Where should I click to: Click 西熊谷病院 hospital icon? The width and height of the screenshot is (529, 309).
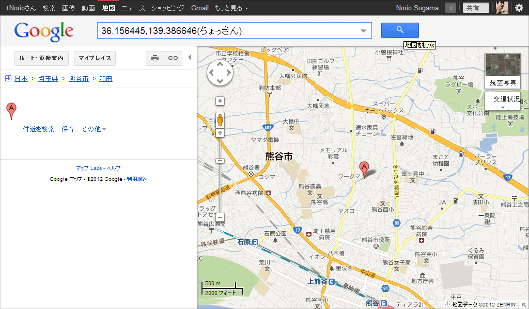[x=268, y=193]
